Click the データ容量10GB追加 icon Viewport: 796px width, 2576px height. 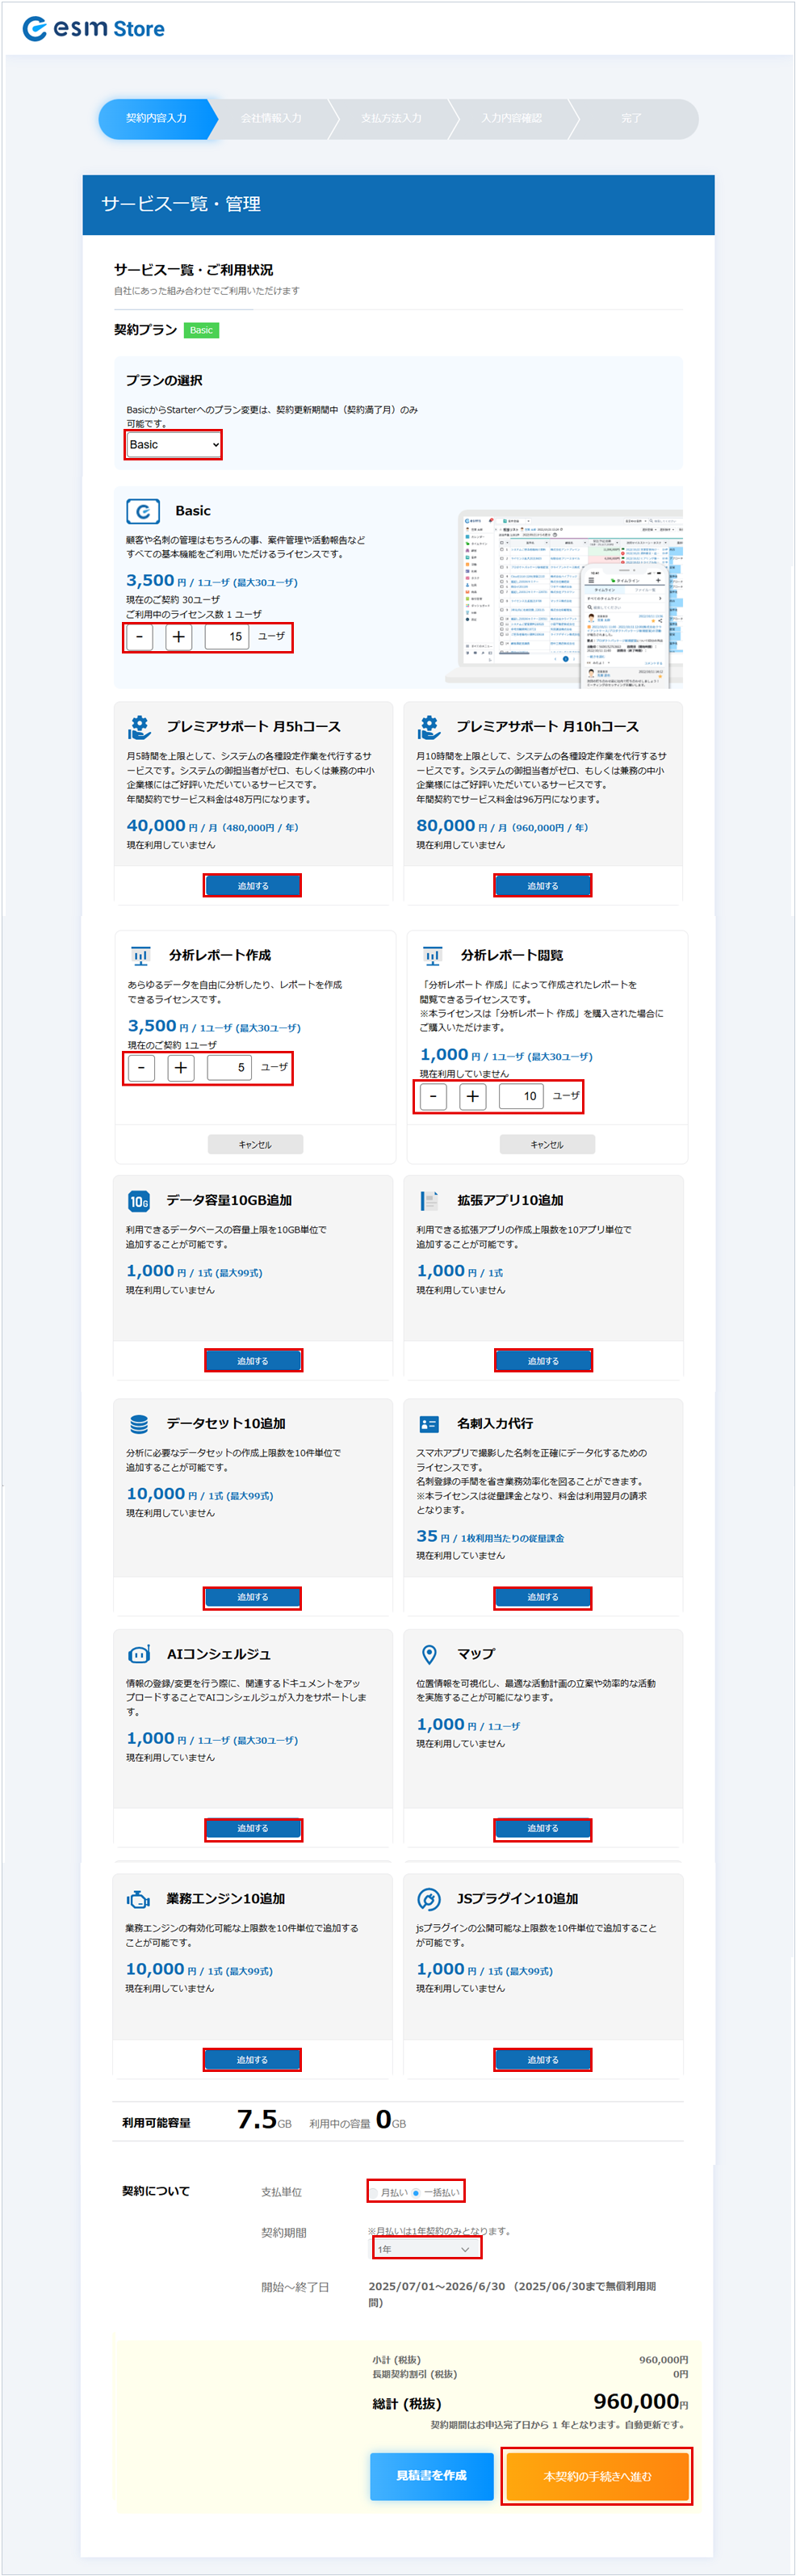(139, 1201)
